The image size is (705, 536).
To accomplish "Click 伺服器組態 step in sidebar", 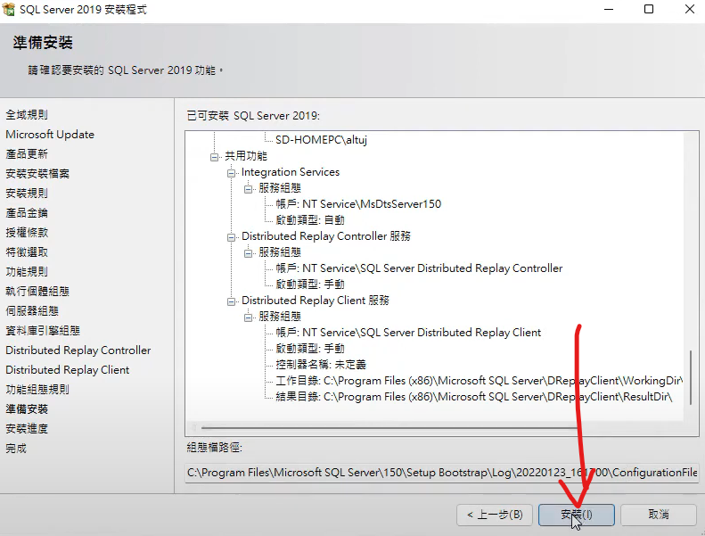I will pos(32,311).
